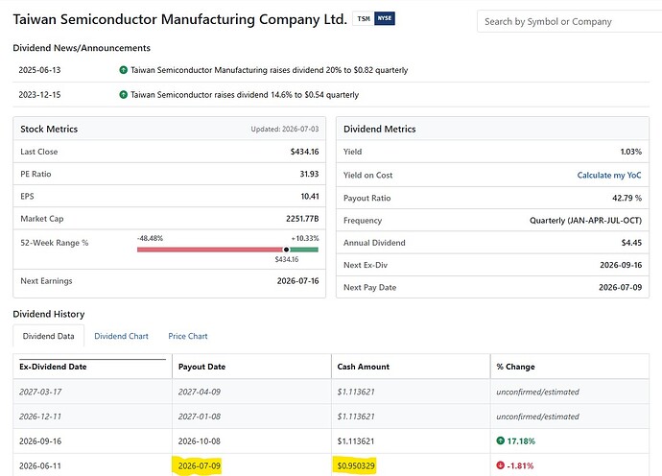Click the black marker dot on 52-week range bar
This screenshot has width=662, height=476.
(x=286, y=250)
